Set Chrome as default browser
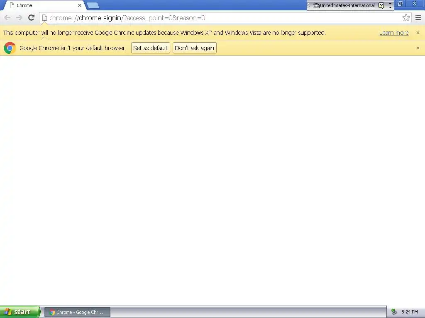This screenshot has height=318, width=425. [x=150, y=48]
